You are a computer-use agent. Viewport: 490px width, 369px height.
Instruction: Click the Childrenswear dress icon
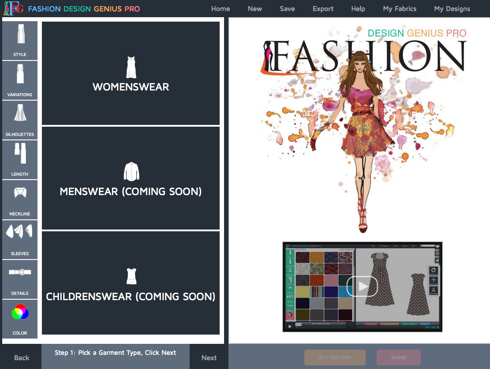pos(131,276)
